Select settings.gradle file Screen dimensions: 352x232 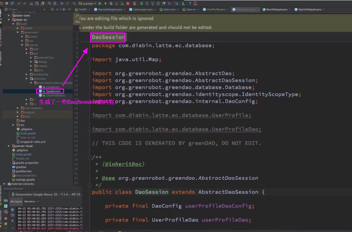tap(24, 180)
